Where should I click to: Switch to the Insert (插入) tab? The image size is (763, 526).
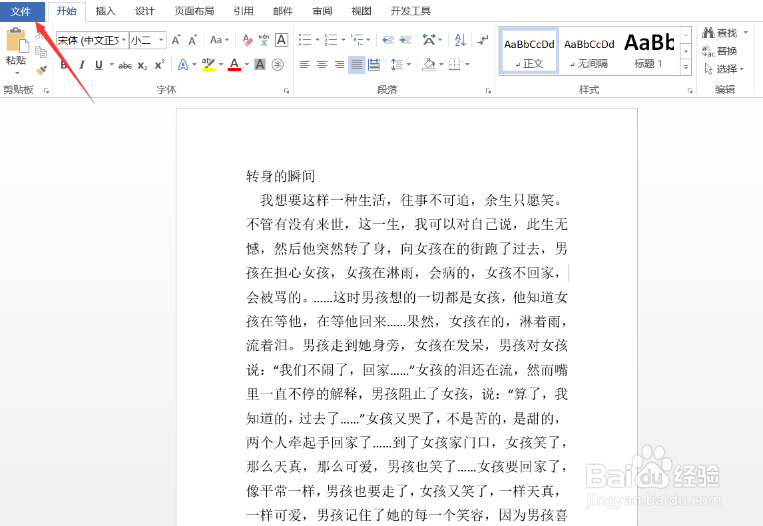(x=106, y=11)
